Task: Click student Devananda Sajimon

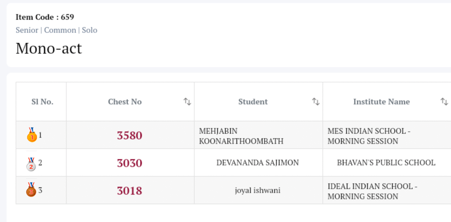Action: click(258, 163)
